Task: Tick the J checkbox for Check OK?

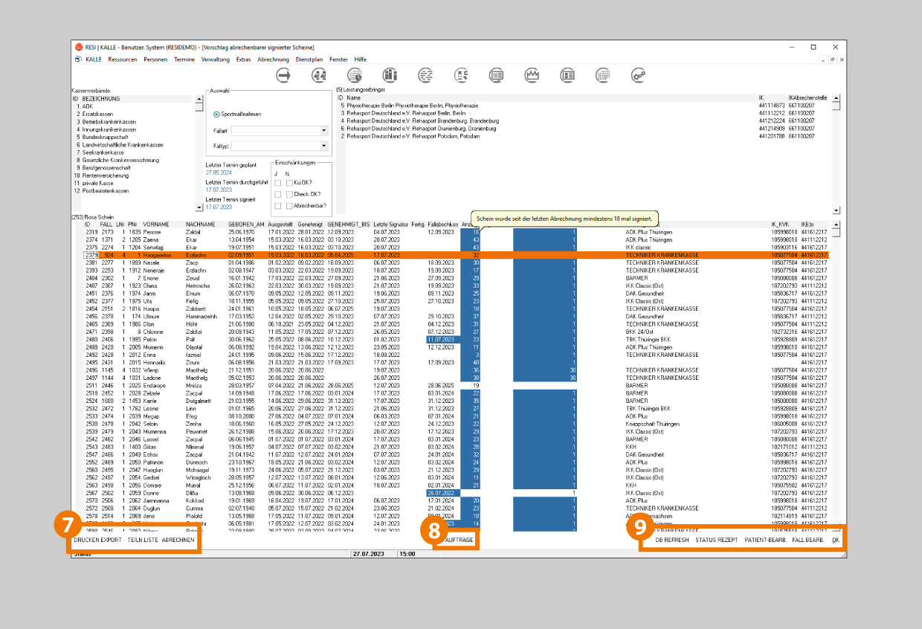Action: coord(278,194)
